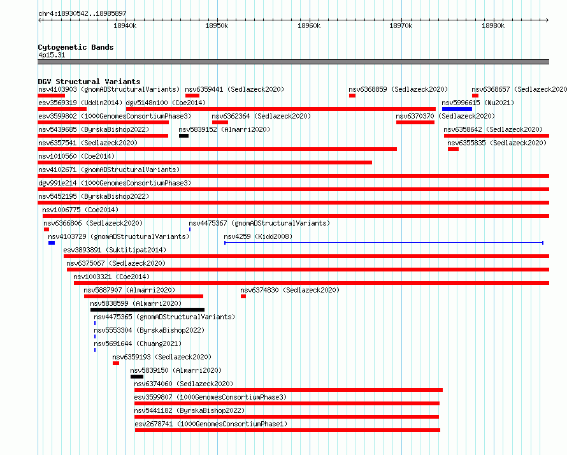Click the nsv6362364 (Sedlazeck2020) label
The image size is (567, 455).
point(261,116)
